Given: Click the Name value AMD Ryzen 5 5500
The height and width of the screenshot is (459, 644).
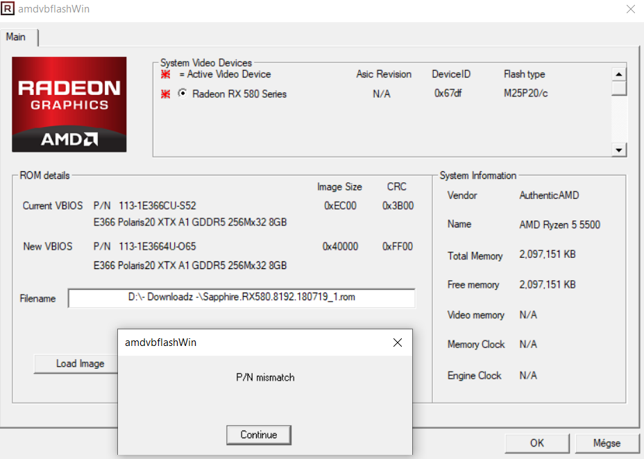Looking at the screenshot, I should pyautogui.click(x=560, y=225).
